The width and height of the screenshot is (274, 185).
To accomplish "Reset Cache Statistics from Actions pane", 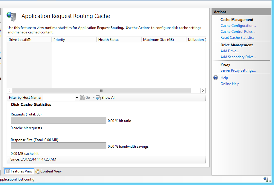I will 237,38.
